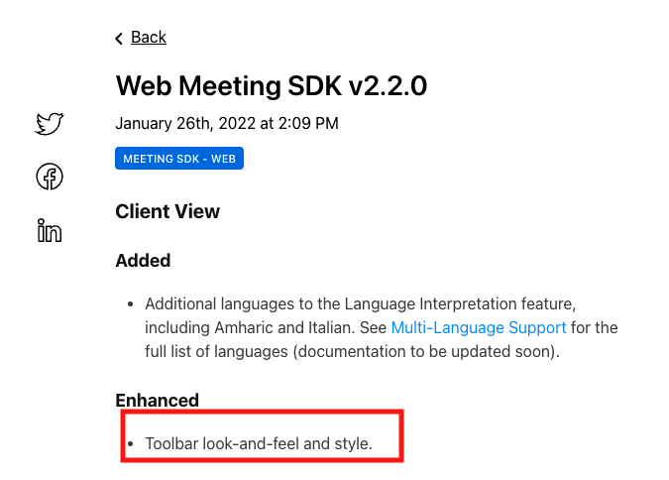Image resolution: width=669 pixels, height=480 pixels.
Task: Click the bullet marker under Added
Action: (130, 303)
